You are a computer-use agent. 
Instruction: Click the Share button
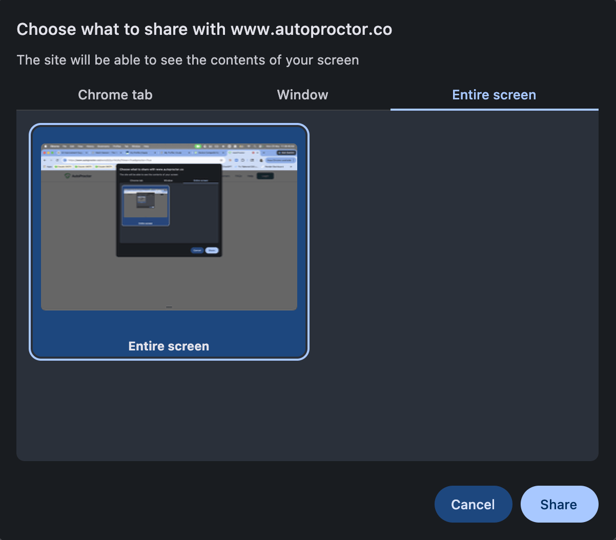click(x=559, y=504)
